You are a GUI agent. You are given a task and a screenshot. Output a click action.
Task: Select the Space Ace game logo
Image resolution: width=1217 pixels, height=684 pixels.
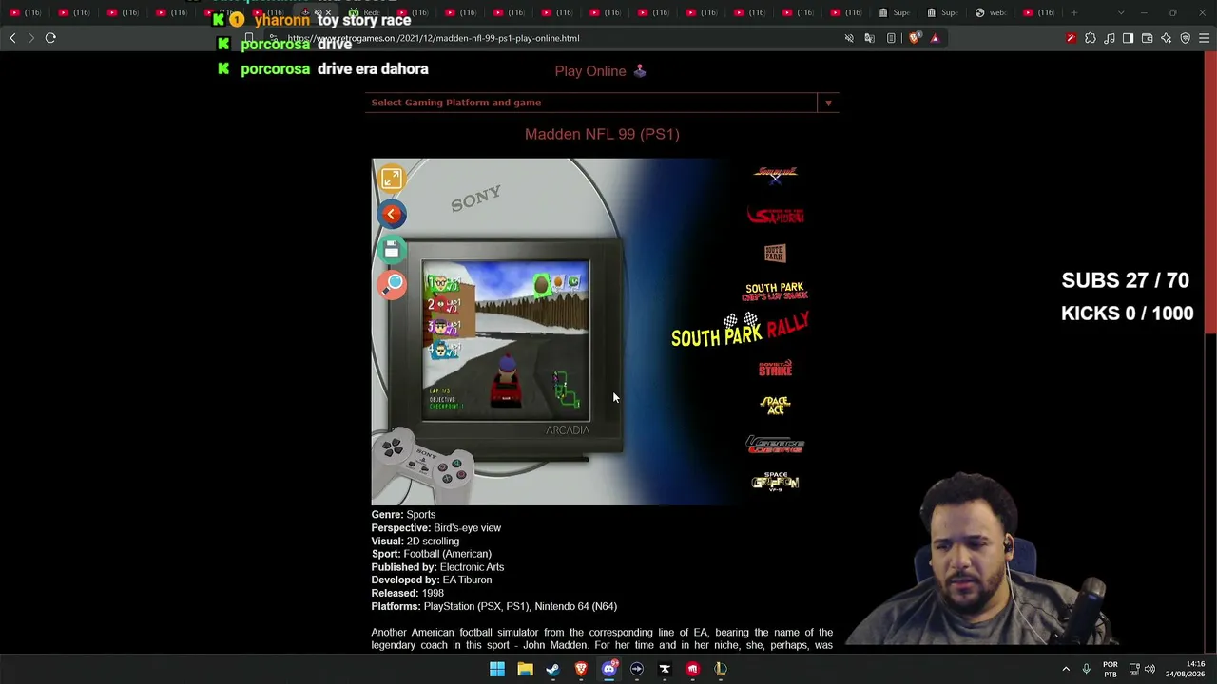(775, 406)
